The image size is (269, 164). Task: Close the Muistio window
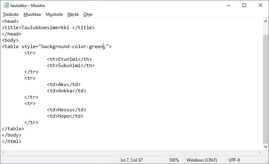tap(261, 5)
